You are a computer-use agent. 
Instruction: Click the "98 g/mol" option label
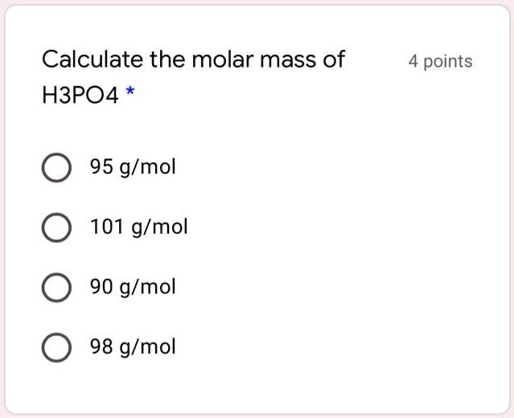pos(132,346)
